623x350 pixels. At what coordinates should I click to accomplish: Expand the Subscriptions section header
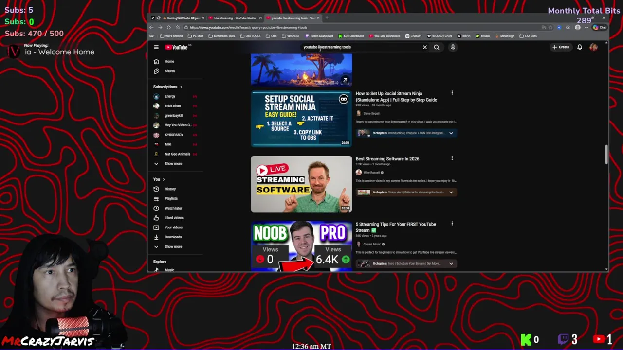pyautogui.click(x=167, y=87)
